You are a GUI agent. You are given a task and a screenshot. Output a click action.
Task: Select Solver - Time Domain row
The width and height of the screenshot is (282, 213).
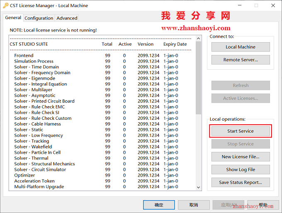pos(96,67)
